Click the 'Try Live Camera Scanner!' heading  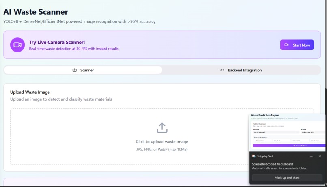[57, 42]
